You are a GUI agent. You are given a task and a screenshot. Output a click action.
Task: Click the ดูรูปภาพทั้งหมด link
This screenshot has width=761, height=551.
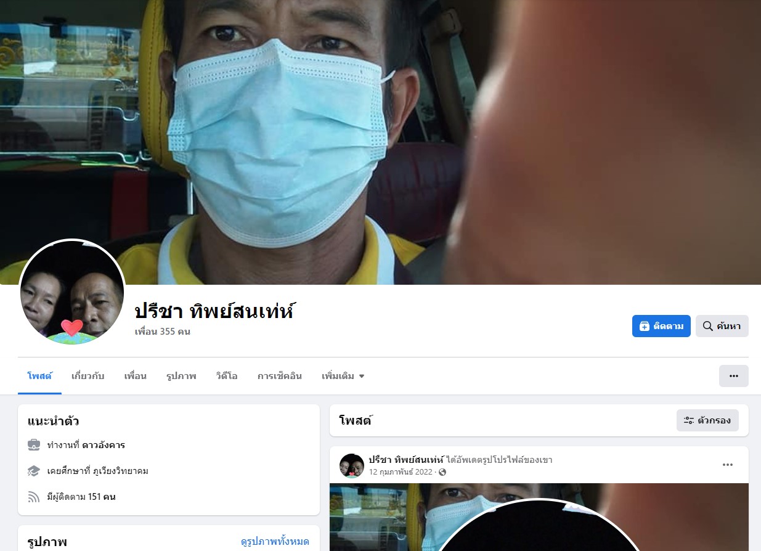coord(275,542)
